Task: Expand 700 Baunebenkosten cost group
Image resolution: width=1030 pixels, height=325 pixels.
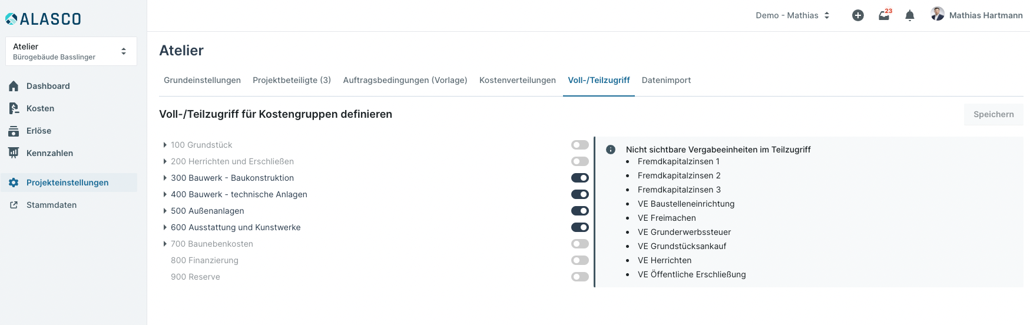Action: [165, 244]
